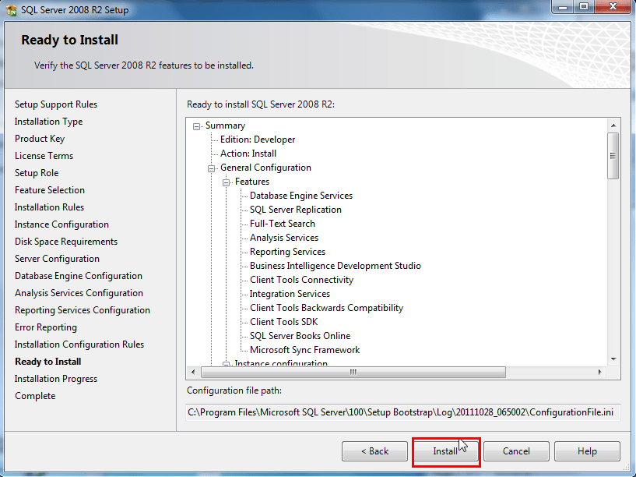Open Help for this setup page
The height and width of the screenshot is (477, 636).
tap(586, 450)
